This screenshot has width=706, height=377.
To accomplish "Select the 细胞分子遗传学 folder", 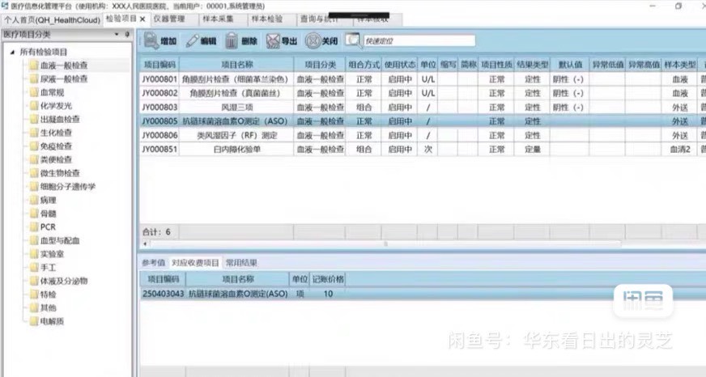I will coord(62,187).
